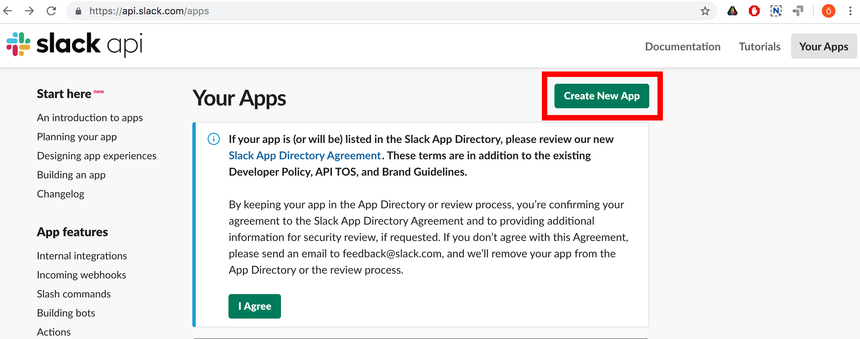Open the colorful triangle browser extension
This screenshot has width=860, height=339.
point(732,11)
